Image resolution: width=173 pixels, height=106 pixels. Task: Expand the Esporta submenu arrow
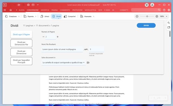pos(36,16)
